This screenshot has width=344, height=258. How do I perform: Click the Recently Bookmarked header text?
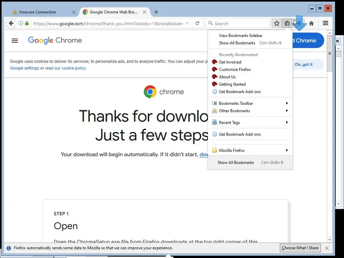click(238, 55)
